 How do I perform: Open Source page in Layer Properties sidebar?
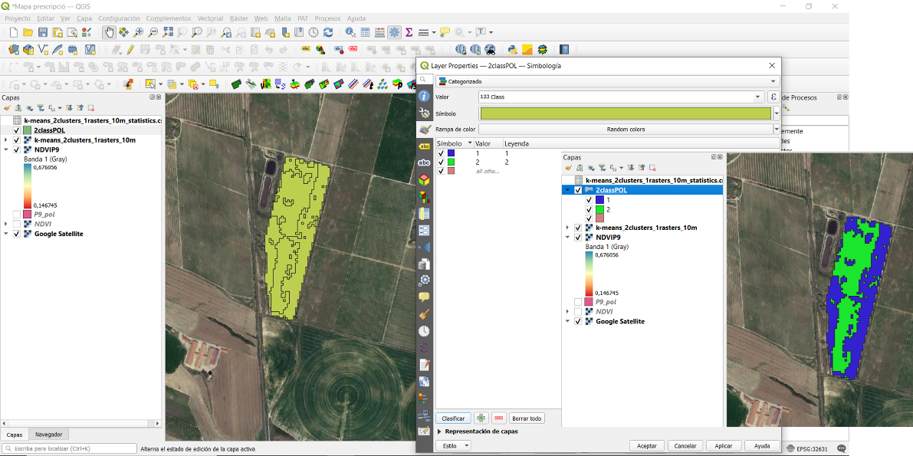pos(425,113)
